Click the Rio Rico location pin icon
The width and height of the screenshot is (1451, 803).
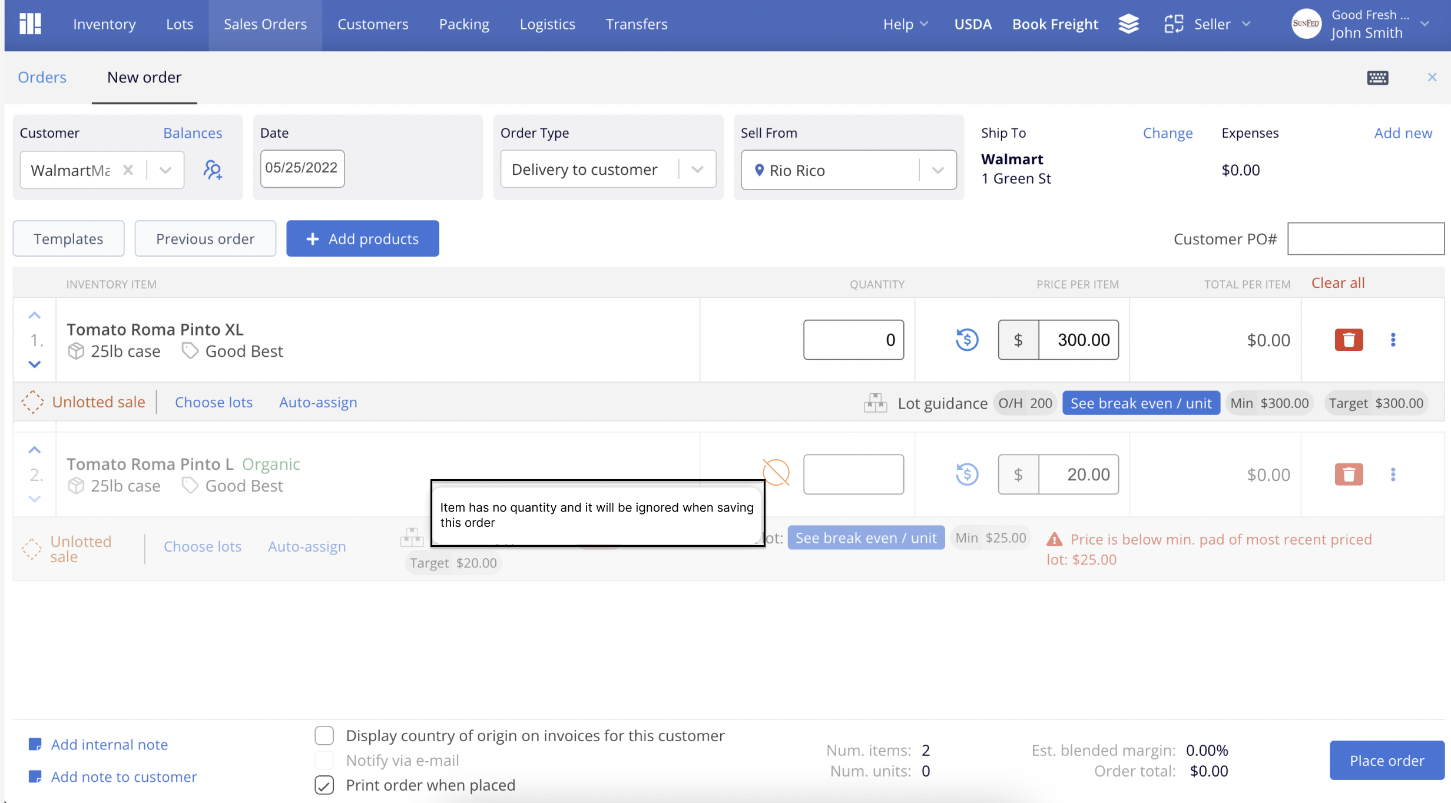tap(759, 170)
